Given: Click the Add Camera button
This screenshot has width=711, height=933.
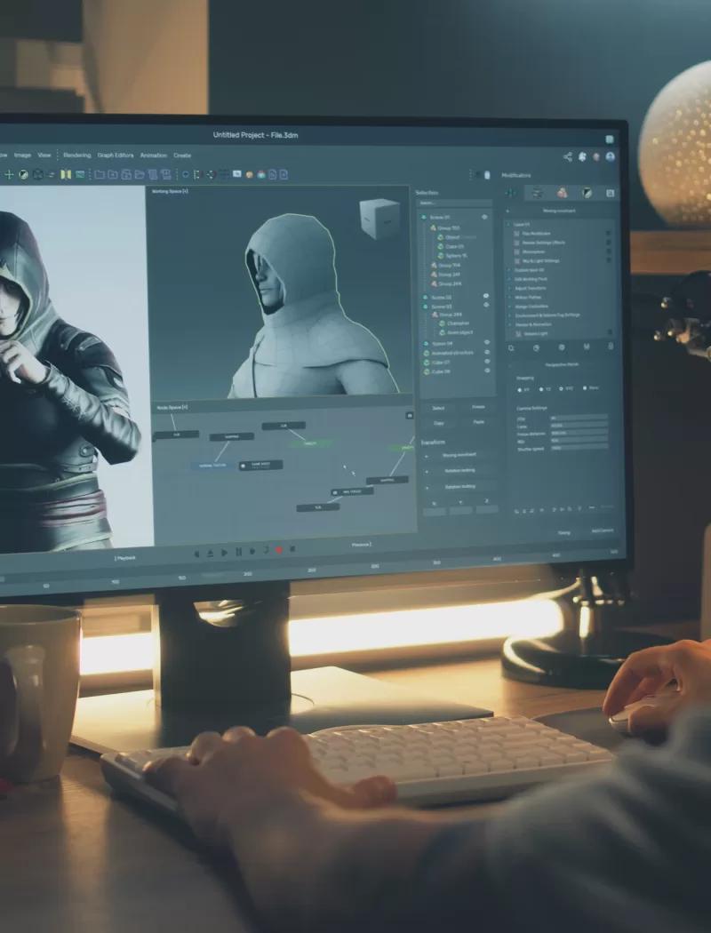Looking at the screenshot, I should pyautogui.click(x=602, y=530).
